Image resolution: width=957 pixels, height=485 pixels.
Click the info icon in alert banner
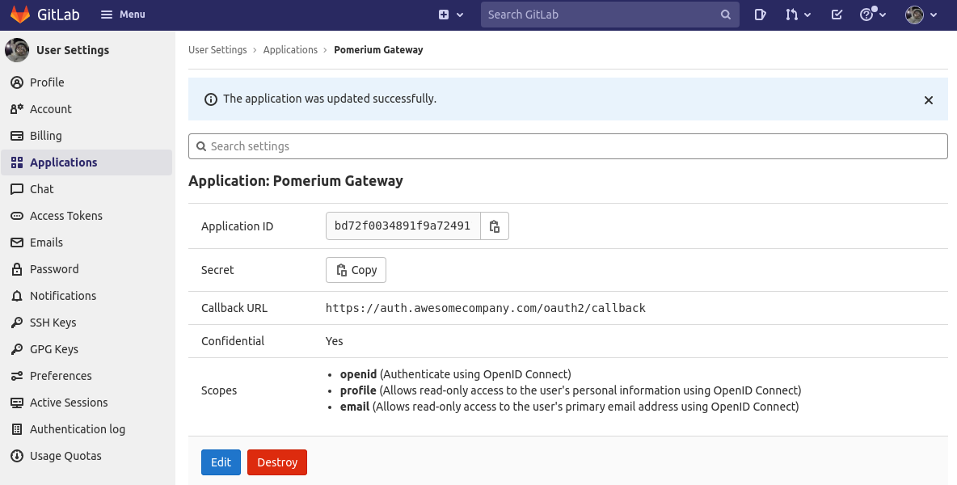coord(211,99)
